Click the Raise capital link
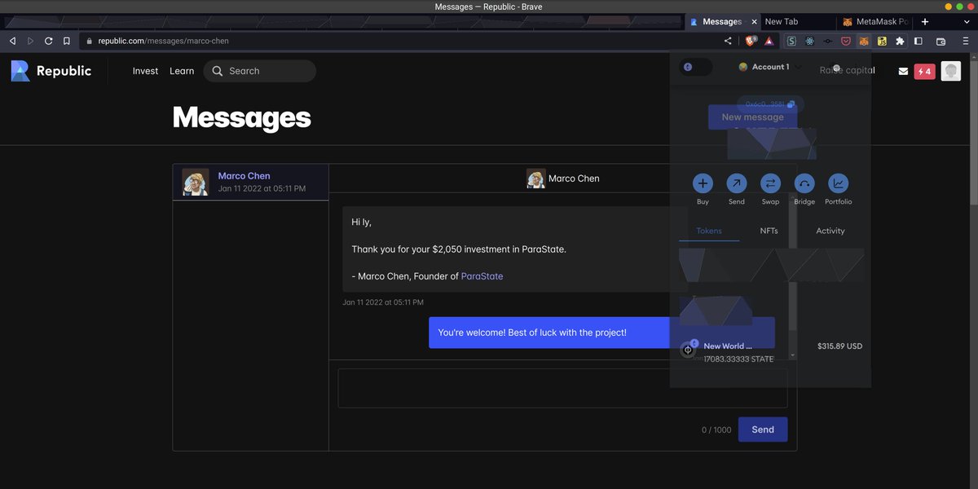 848,70
